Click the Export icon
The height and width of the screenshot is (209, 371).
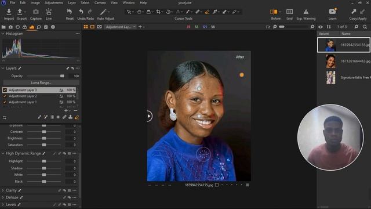coord(20,12)
